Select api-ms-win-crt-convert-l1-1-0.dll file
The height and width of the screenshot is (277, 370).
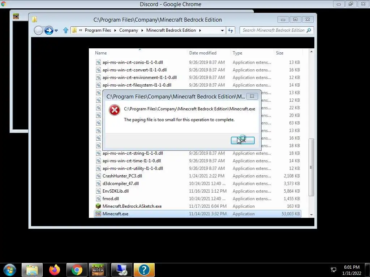click(x=134, y=70)
